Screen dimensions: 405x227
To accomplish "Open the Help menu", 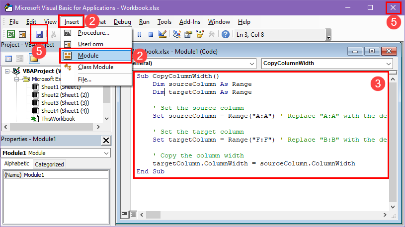I will click(244, 22).
